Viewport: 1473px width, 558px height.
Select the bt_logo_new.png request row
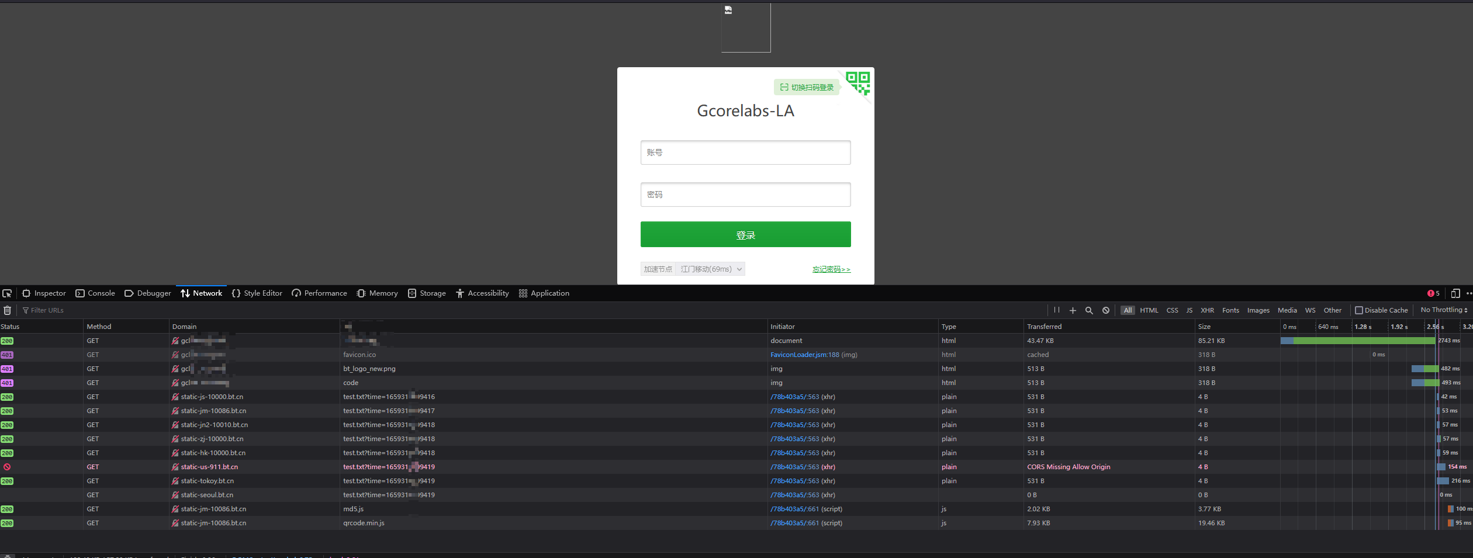(736, 369)
